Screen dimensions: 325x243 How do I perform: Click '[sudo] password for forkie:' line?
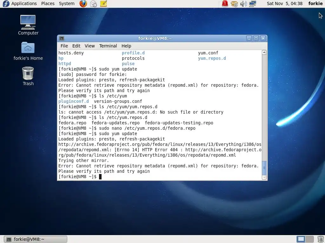click(x=92, y=74)
